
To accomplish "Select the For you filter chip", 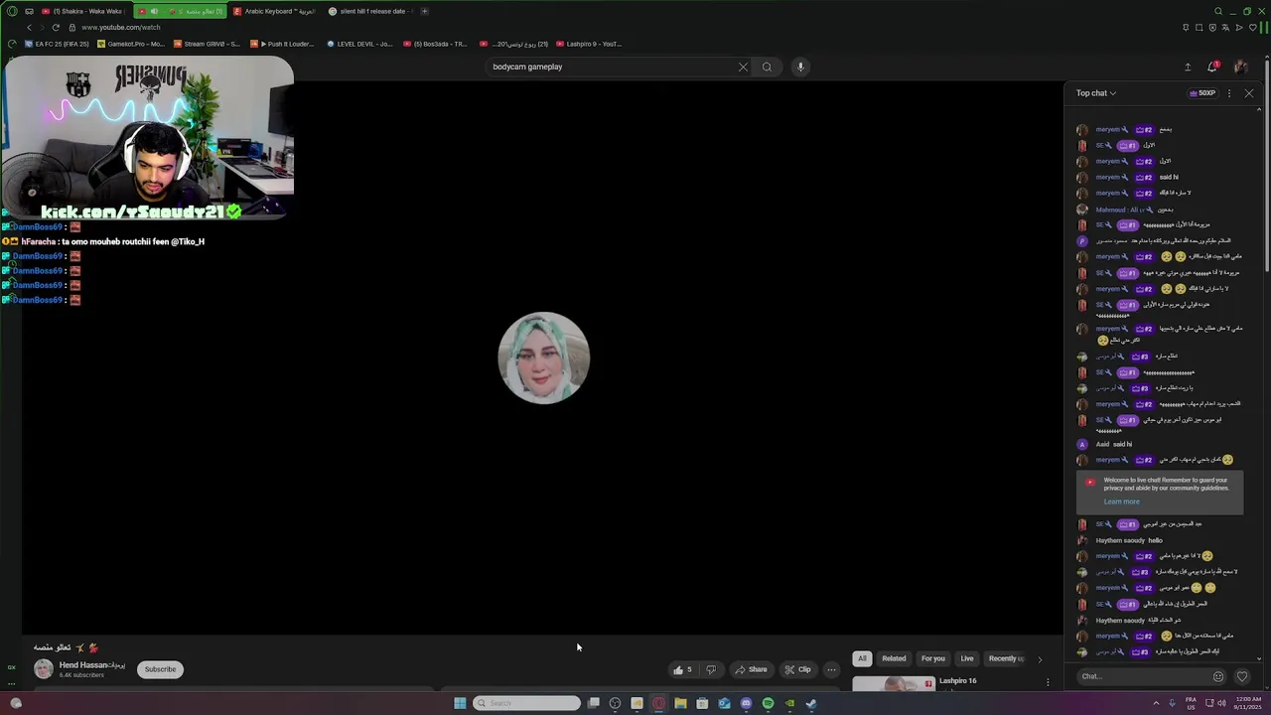I will tap(933, 658).
